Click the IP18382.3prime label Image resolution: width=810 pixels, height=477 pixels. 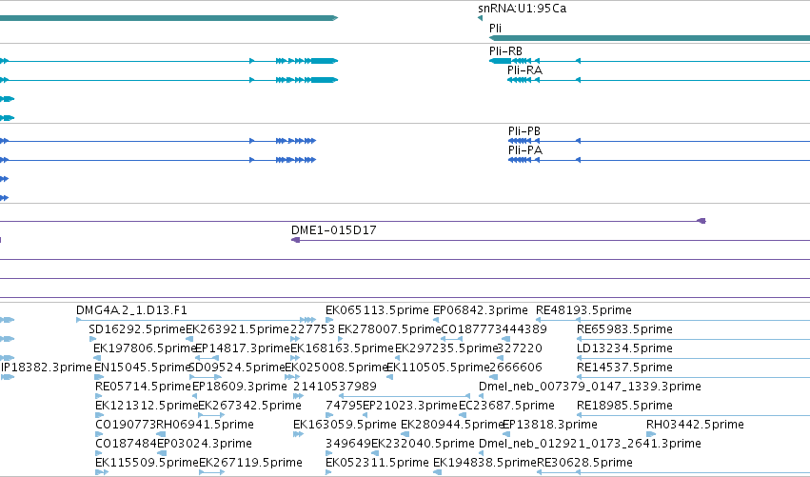[46, 368]
